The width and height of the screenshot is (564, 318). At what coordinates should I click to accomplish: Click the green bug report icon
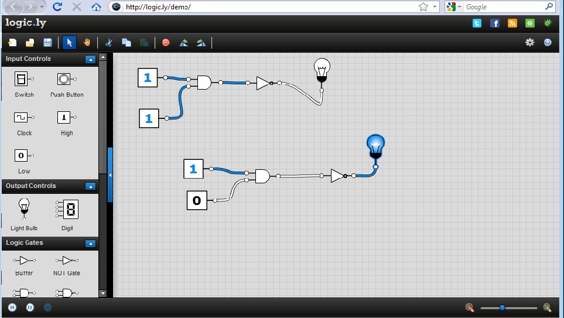coord(548,23)
